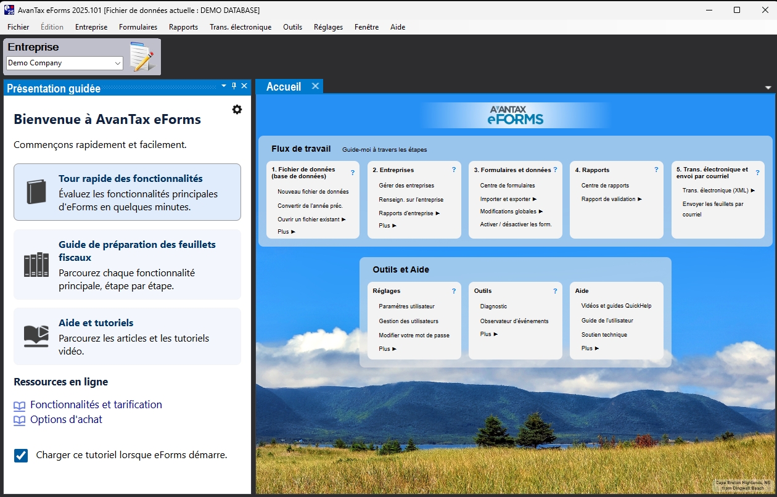The image size is (777, 497).
Task: Open Aide et tutoriels card
Action: click(x=127, y=336)
